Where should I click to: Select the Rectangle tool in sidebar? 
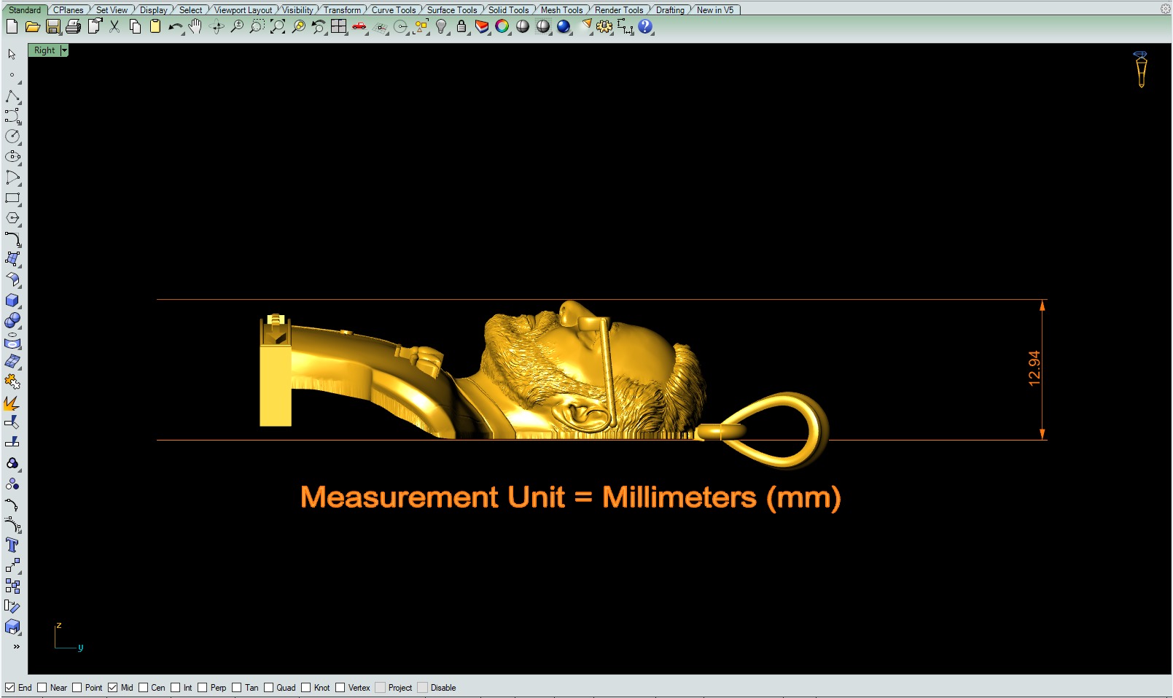(x=12, y=198)
